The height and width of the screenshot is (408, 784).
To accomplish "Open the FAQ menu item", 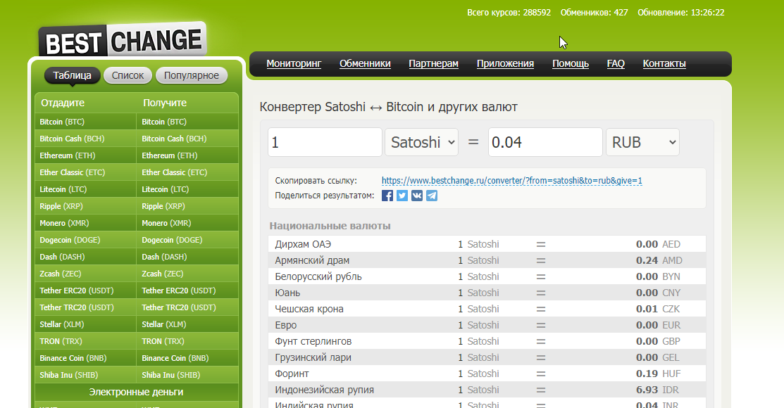I will click(x=616, y=63).
